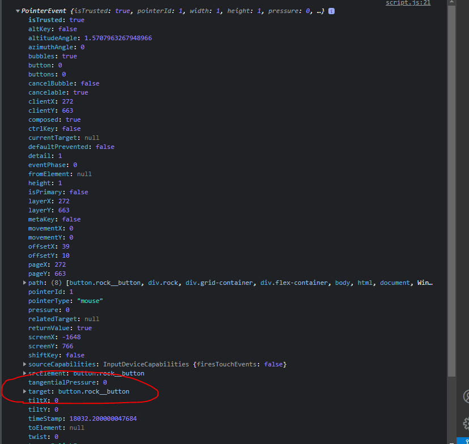The image size is (469, 444).
Task: Expand the target button.rock__button property
Action: (x=24, y=391)
